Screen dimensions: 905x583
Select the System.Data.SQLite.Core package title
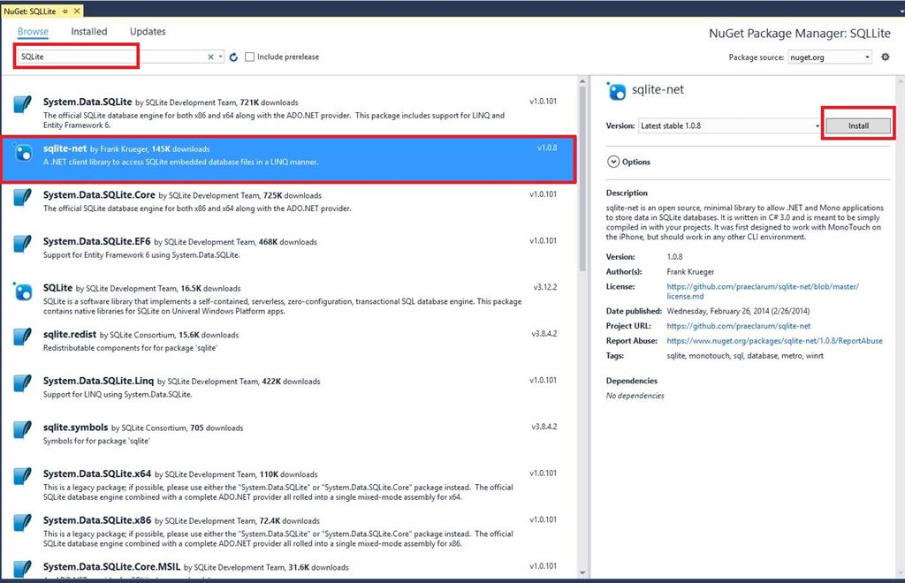(99, 195)
